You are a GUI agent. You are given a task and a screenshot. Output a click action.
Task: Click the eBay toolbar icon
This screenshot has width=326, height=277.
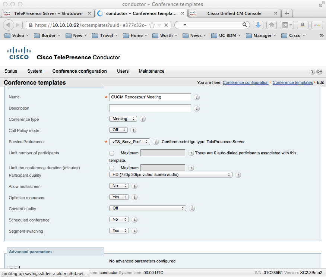click(317, 25)
